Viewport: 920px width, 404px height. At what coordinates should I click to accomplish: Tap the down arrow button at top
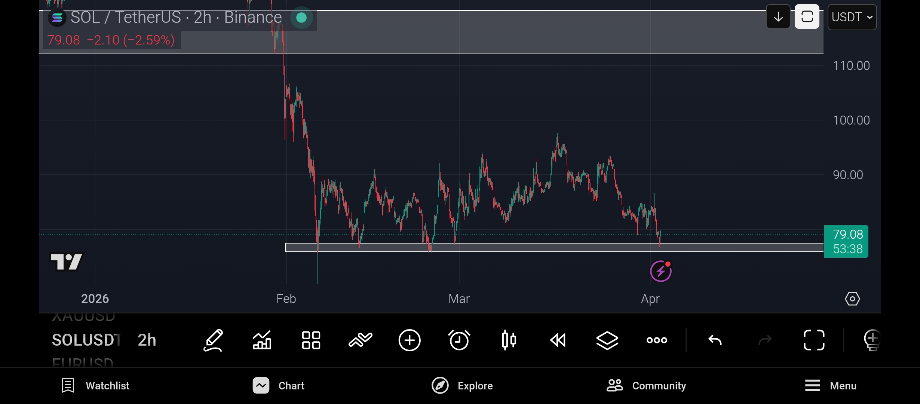point(778,17)
